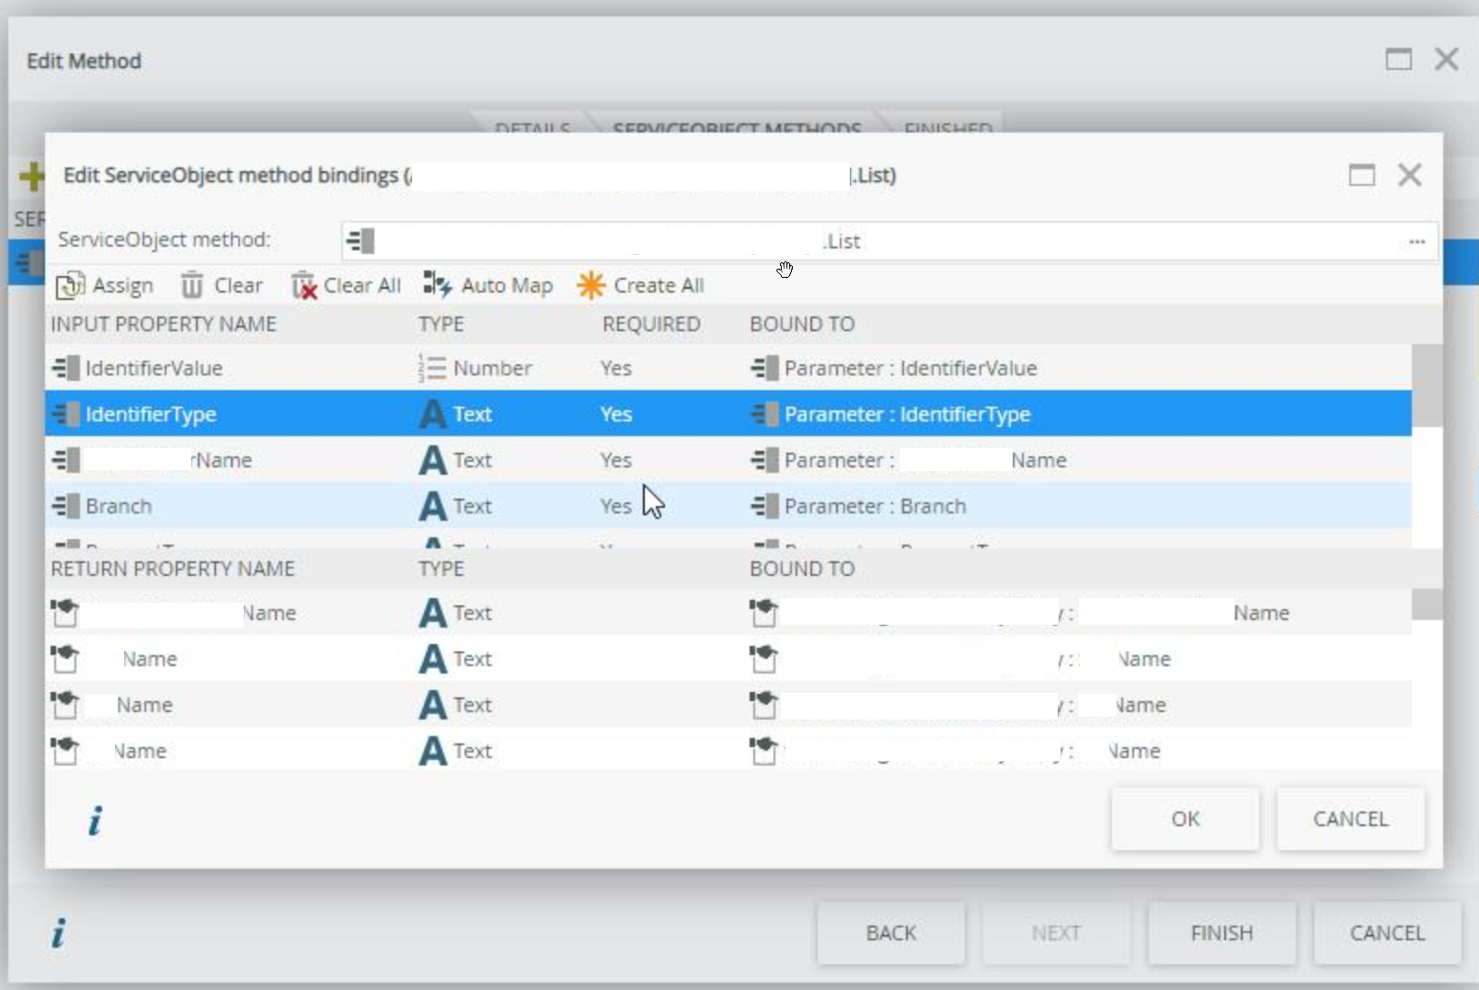The height and width of the screenshot is (990, 1479).
Task: Click the REQUIRED column header
Action: (651, 324)
